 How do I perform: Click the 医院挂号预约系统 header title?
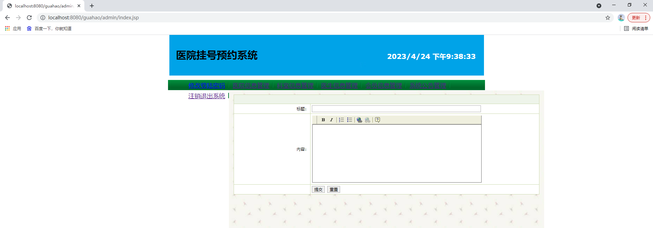[217, 55]
